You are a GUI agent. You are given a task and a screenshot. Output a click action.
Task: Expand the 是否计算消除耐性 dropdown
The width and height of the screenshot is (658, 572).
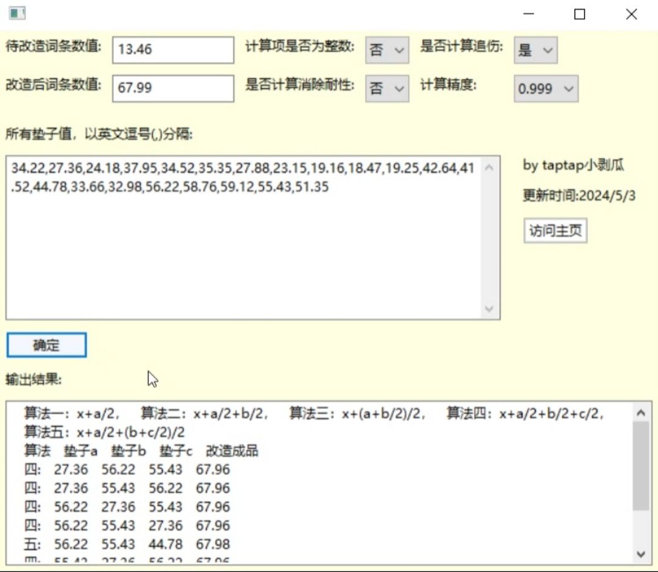387,88
